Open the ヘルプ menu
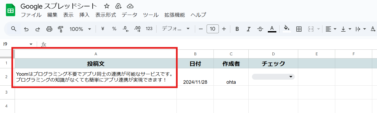 [x=198, y=15]
